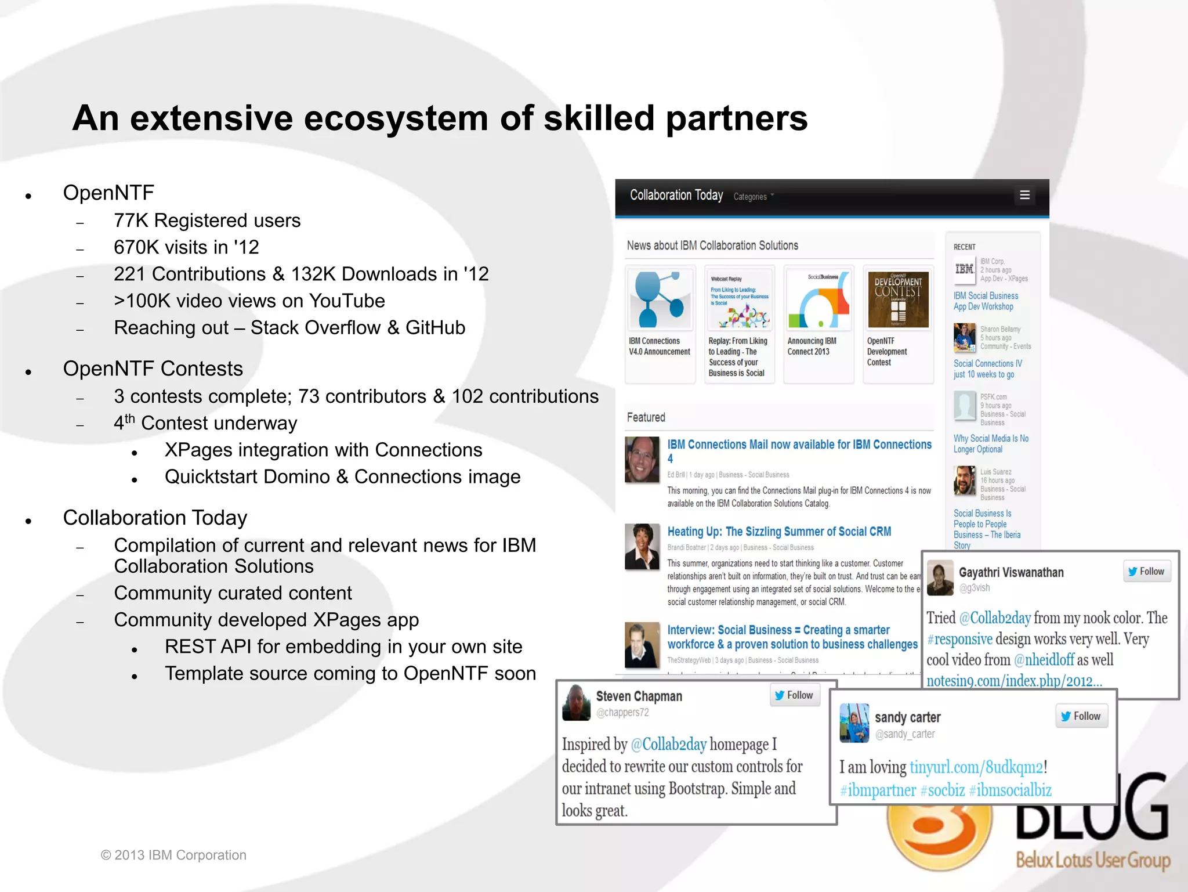
Task: Click '>100K video views on YouTube' bullet
Action: tap(249, 301)
